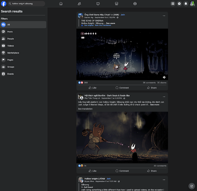Open the Home feed icon
The height and width of the screenshot is (191, 197).
61,4
